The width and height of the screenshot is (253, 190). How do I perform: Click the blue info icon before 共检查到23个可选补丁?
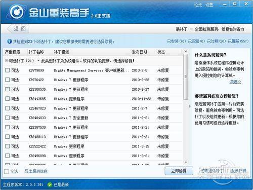10,41
